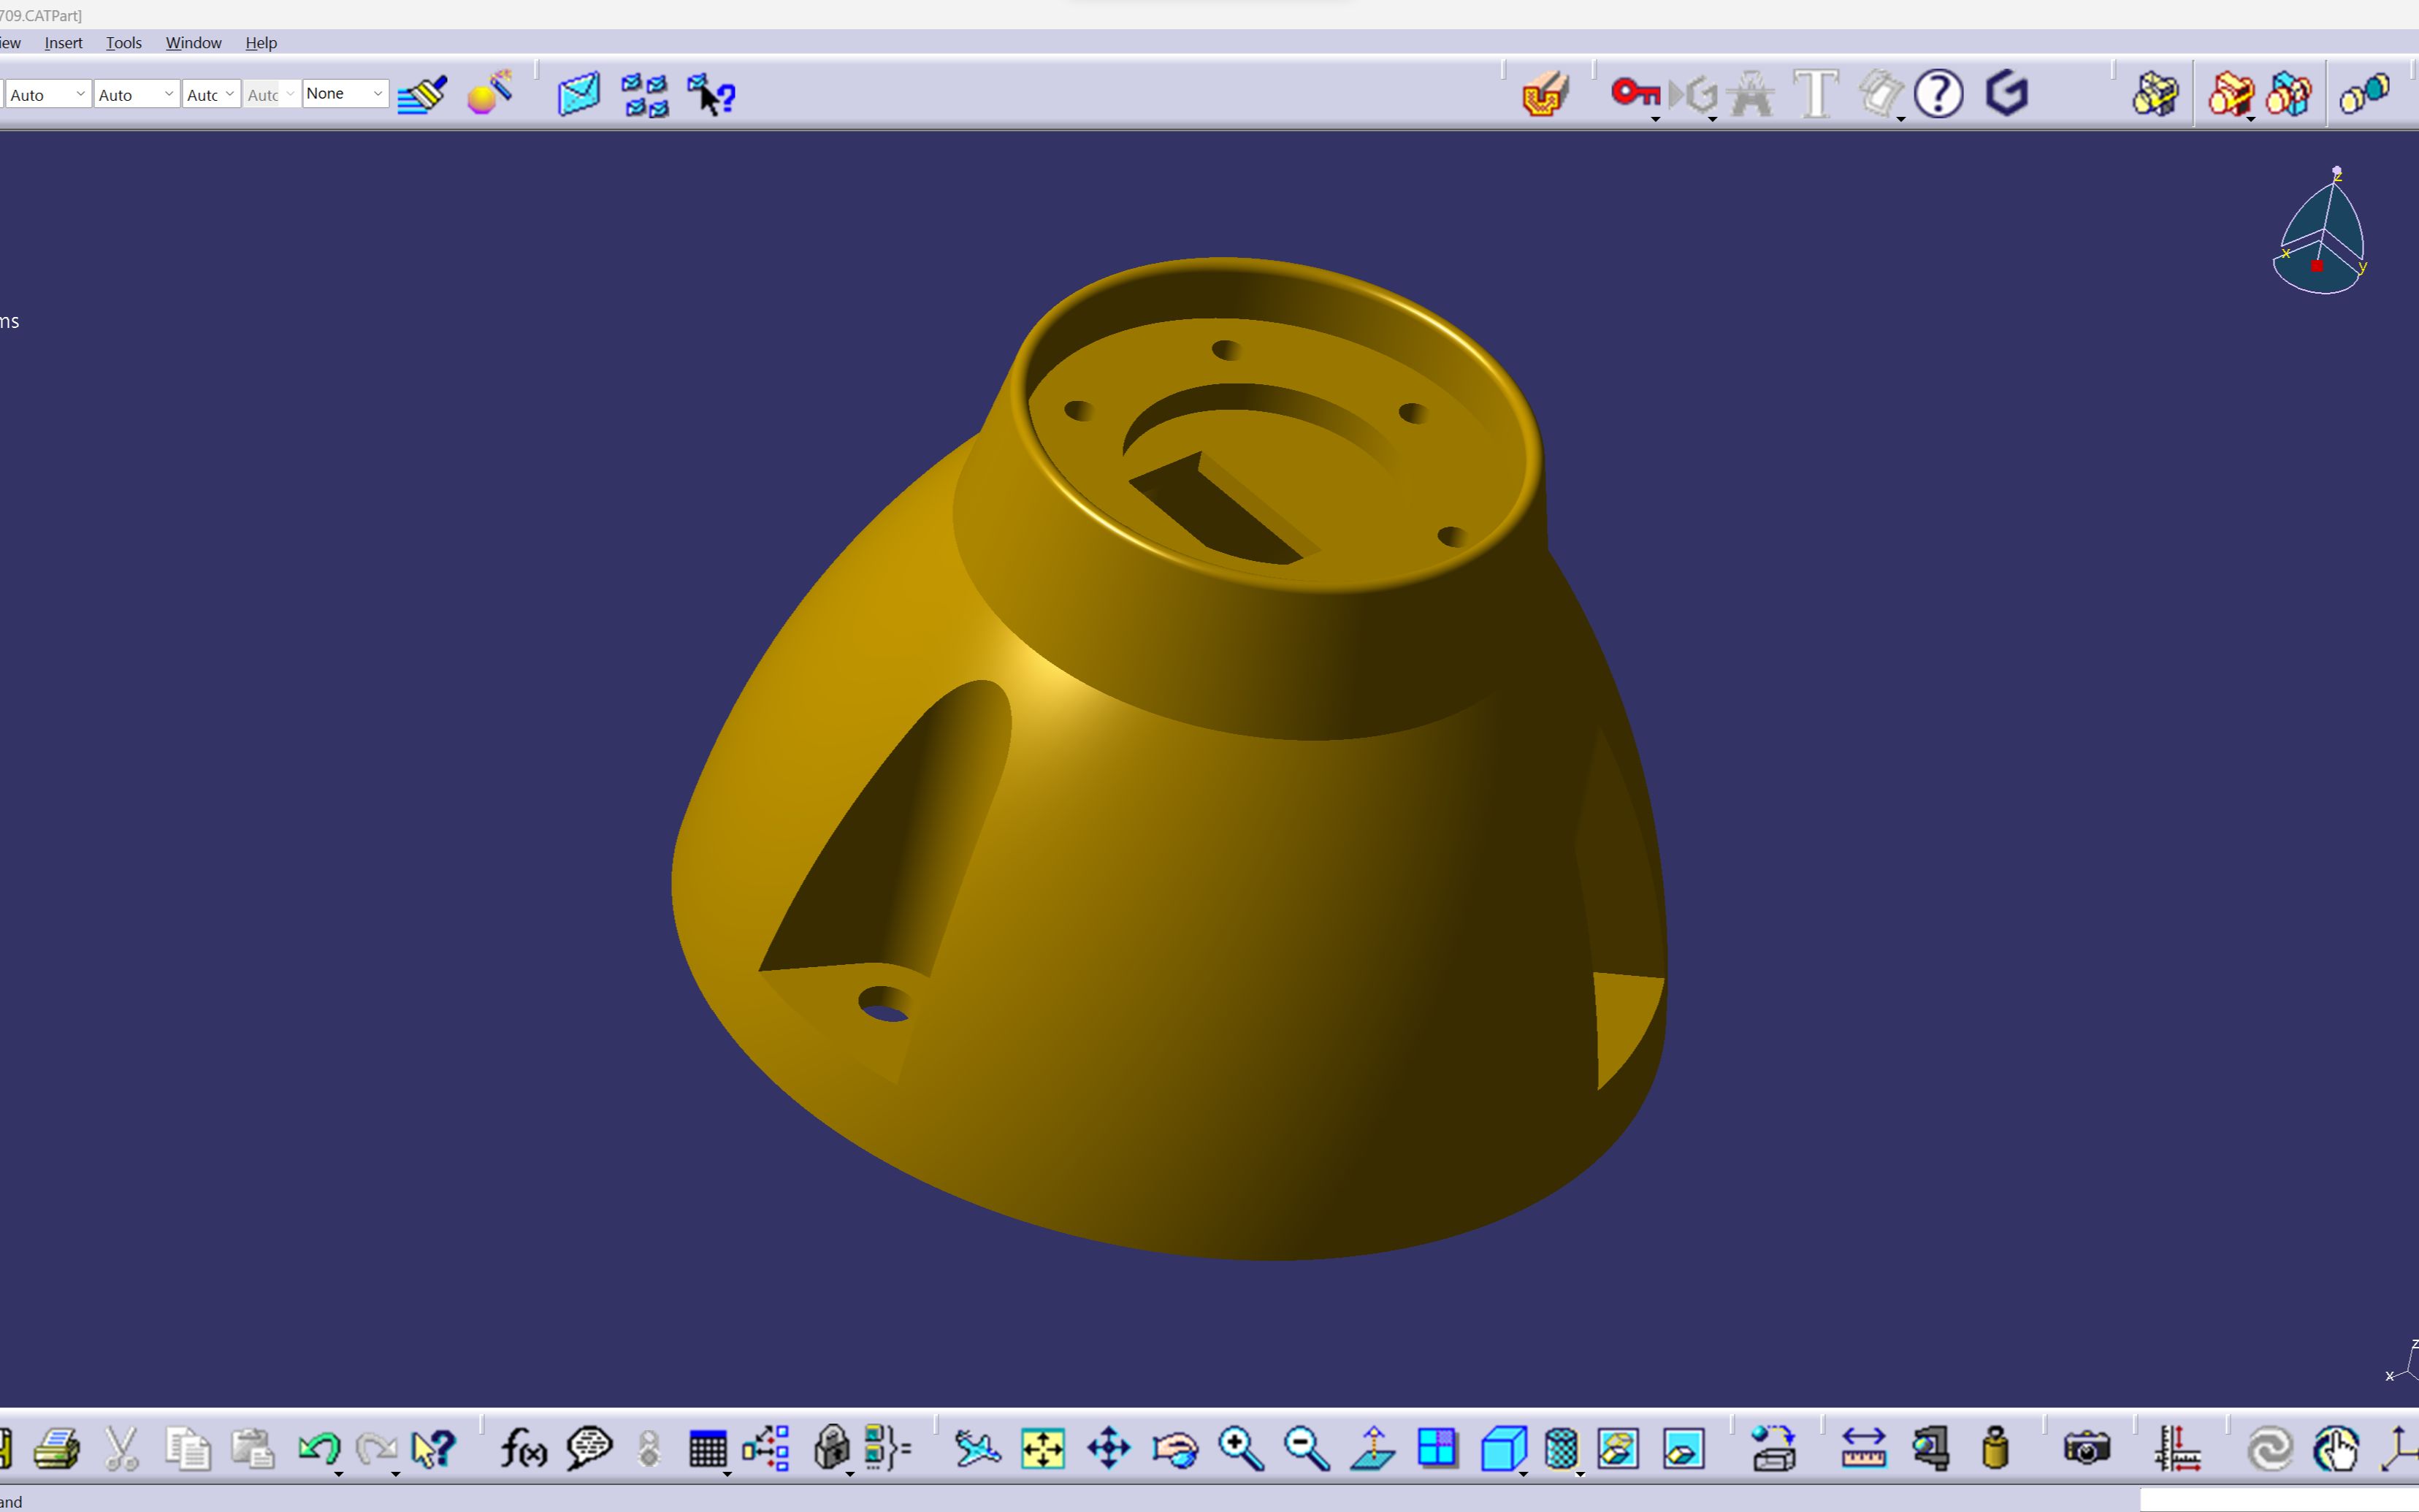
Task: Toggle the multi-view quad layout
Action: point(1437,1448)
